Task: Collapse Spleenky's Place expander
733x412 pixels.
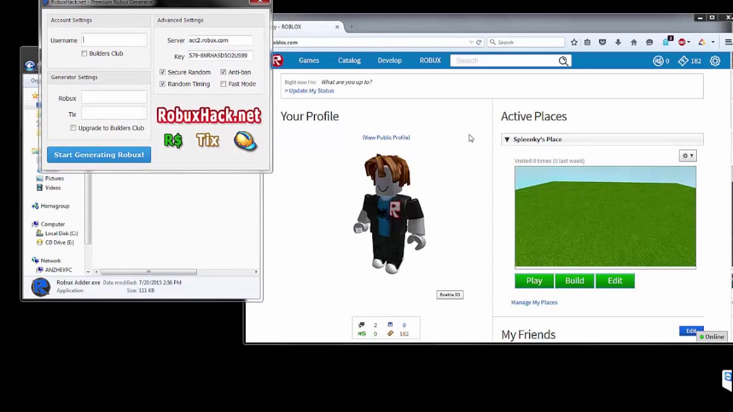Action: pyautogui.click(x=507, y=140)
